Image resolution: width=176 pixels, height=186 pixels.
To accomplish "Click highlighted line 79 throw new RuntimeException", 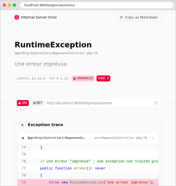I will click(x=88, y=182).
